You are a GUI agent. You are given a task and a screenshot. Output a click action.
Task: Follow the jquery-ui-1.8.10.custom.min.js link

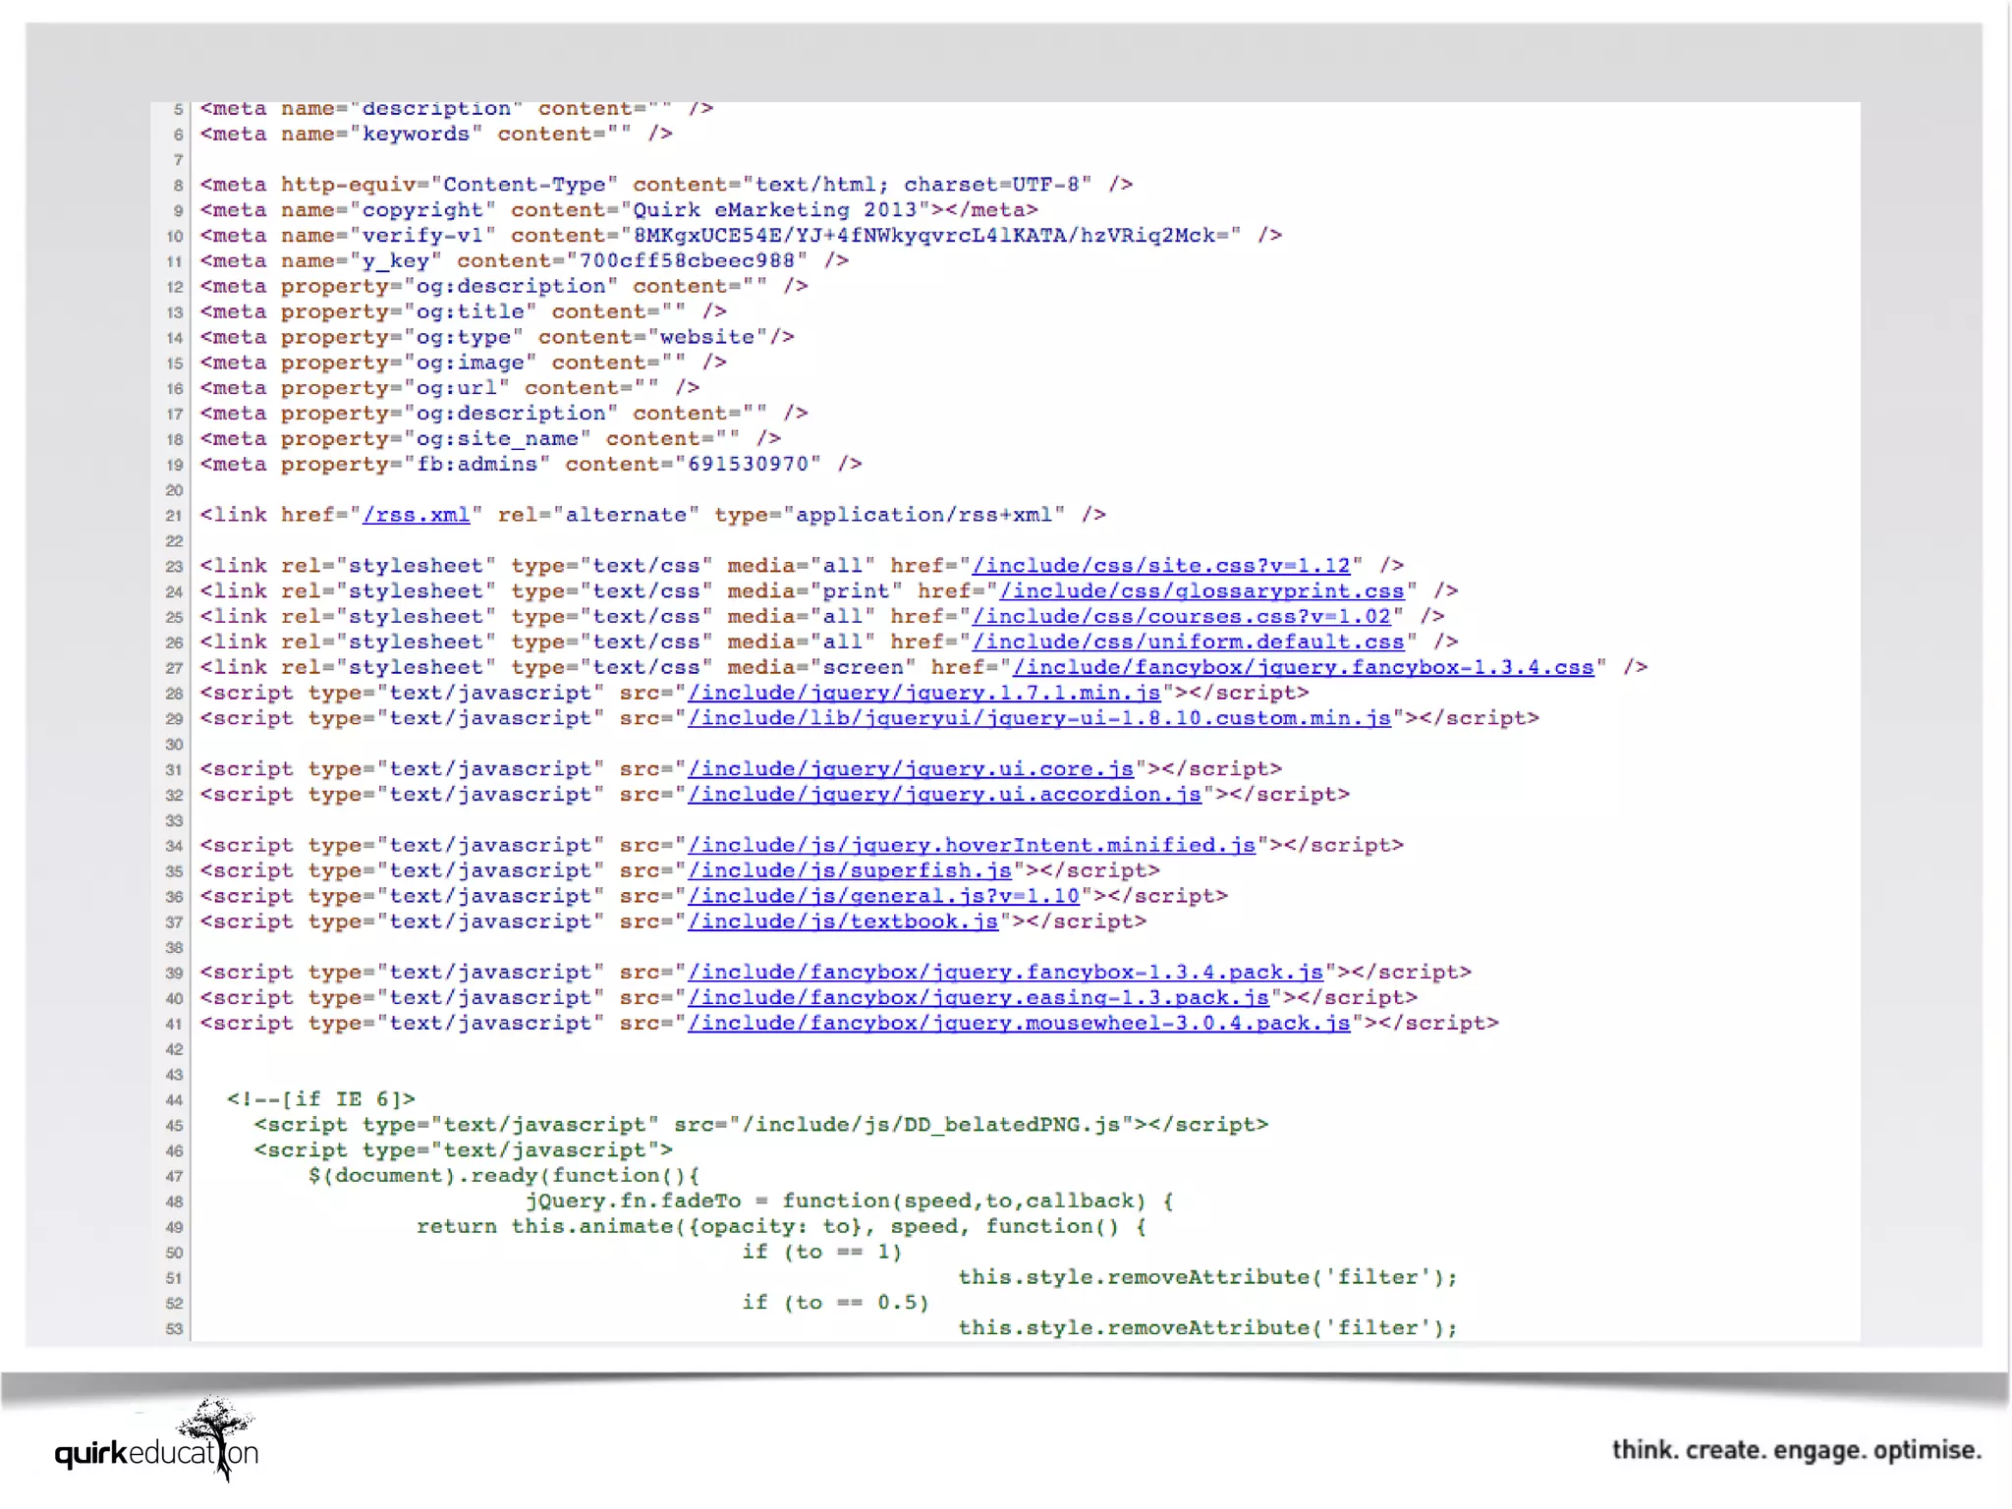tap(1038, 719)
